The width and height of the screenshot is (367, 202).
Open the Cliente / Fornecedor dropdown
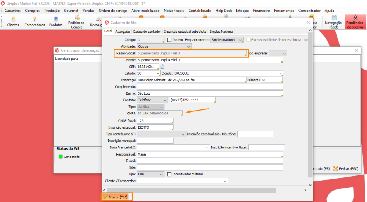tap(183, 181)
